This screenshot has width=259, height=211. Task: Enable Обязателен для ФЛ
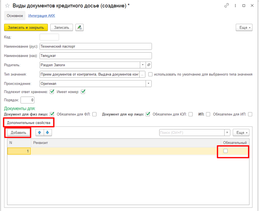(94, 114)
